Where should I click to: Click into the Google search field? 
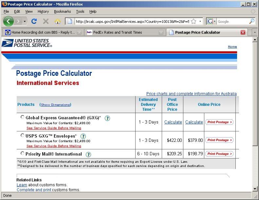pyautogui.click(x=232, y=22)
